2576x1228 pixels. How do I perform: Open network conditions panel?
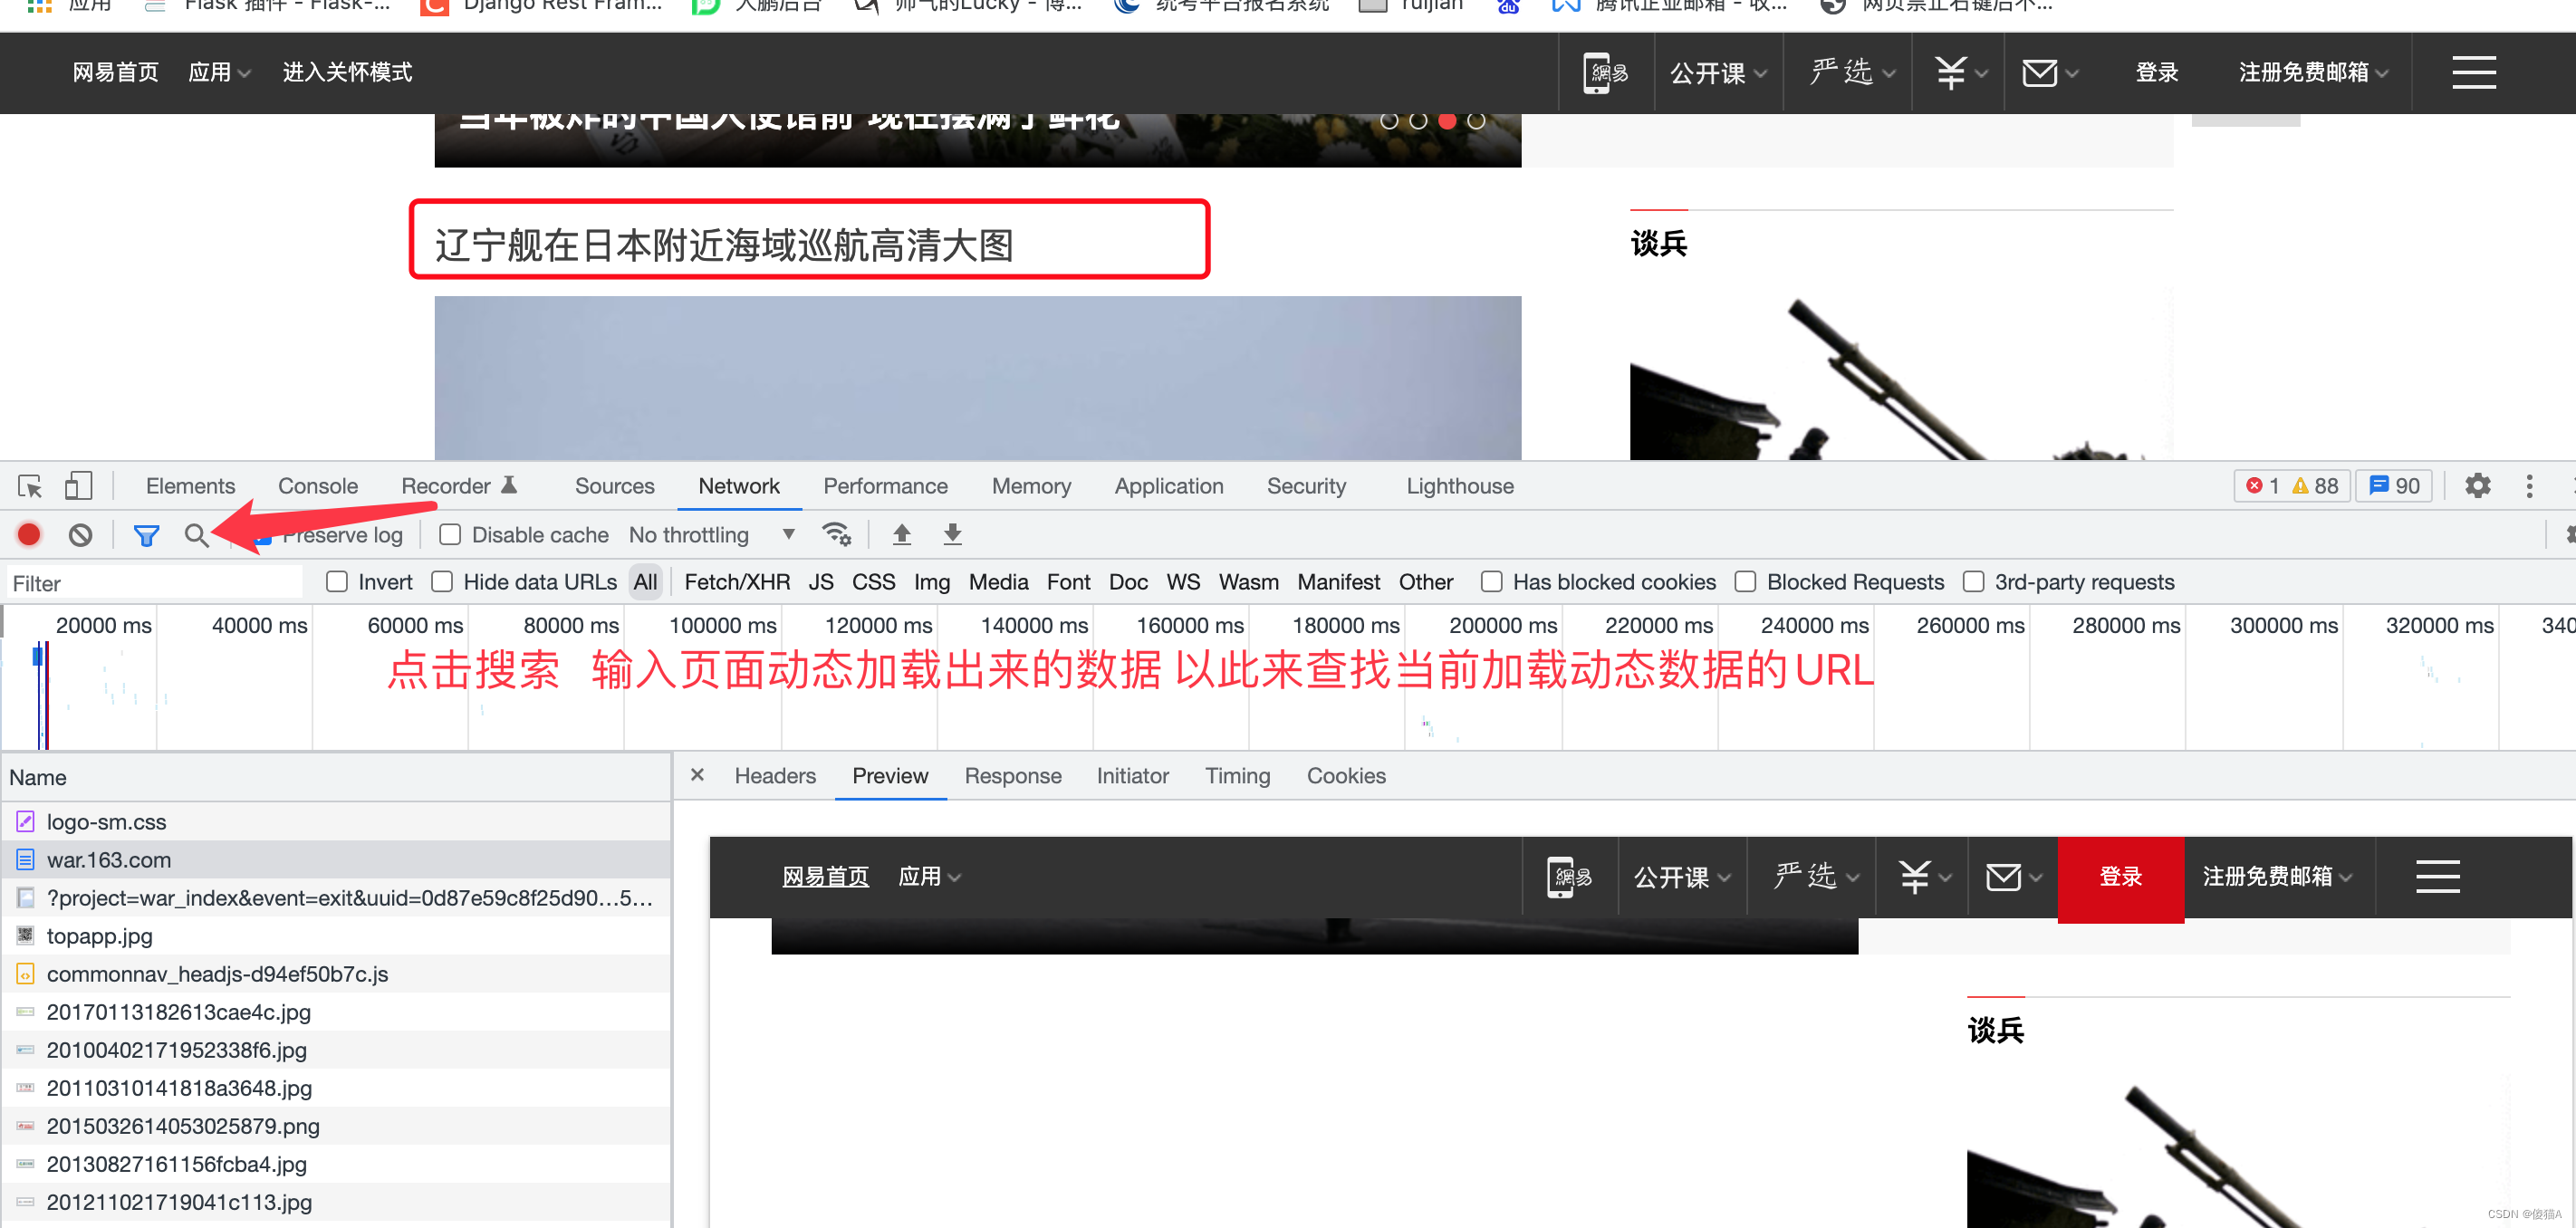[x=837, y=534]
